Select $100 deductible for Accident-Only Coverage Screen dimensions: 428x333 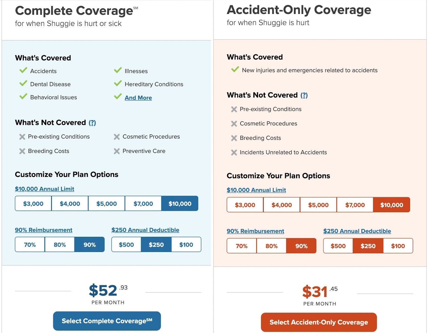pos(398,246)
